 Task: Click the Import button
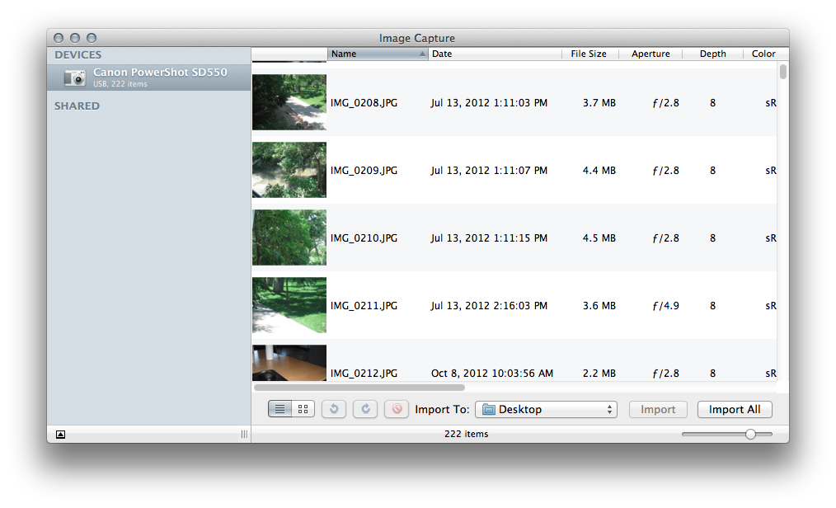658,409
